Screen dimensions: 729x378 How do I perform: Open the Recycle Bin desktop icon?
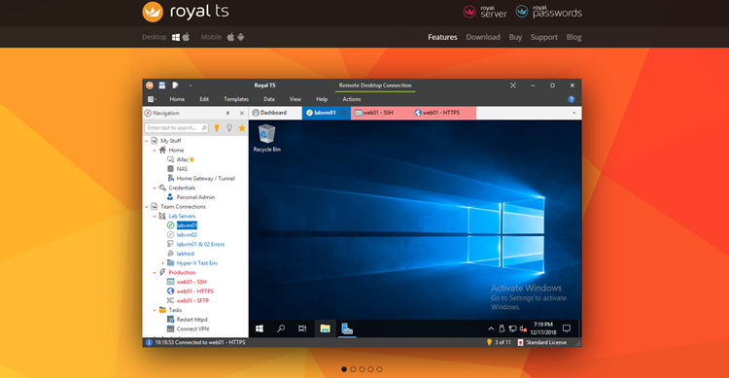[267, 138]
